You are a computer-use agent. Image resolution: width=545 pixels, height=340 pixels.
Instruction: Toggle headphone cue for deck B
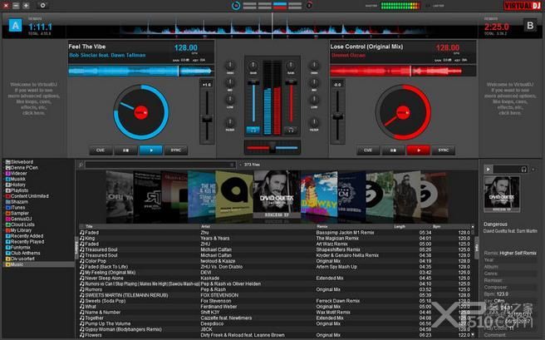(x=291, y=130)
